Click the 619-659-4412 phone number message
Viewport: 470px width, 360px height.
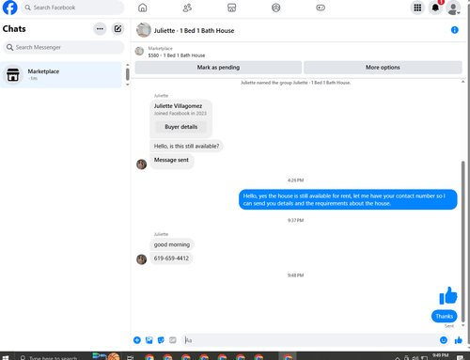point(171,258)
